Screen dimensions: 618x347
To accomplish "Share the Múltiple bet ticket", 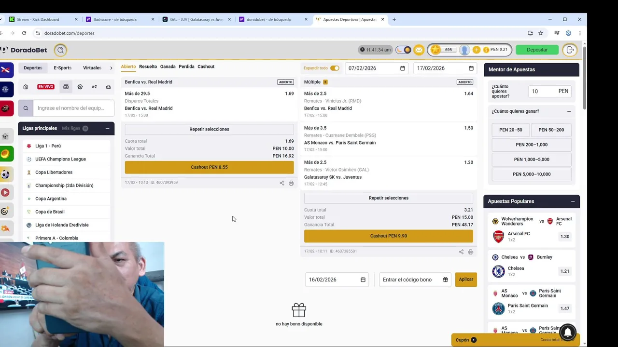I will click(x=461, y=252).
